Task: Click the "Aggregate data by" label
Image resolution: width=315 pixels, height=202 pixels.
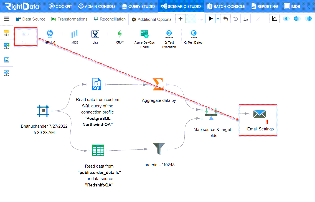Action: (159, 100)
